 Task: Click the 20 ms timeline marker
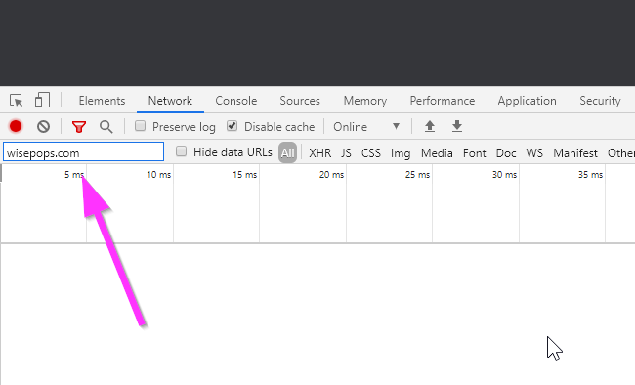point(331,175)
